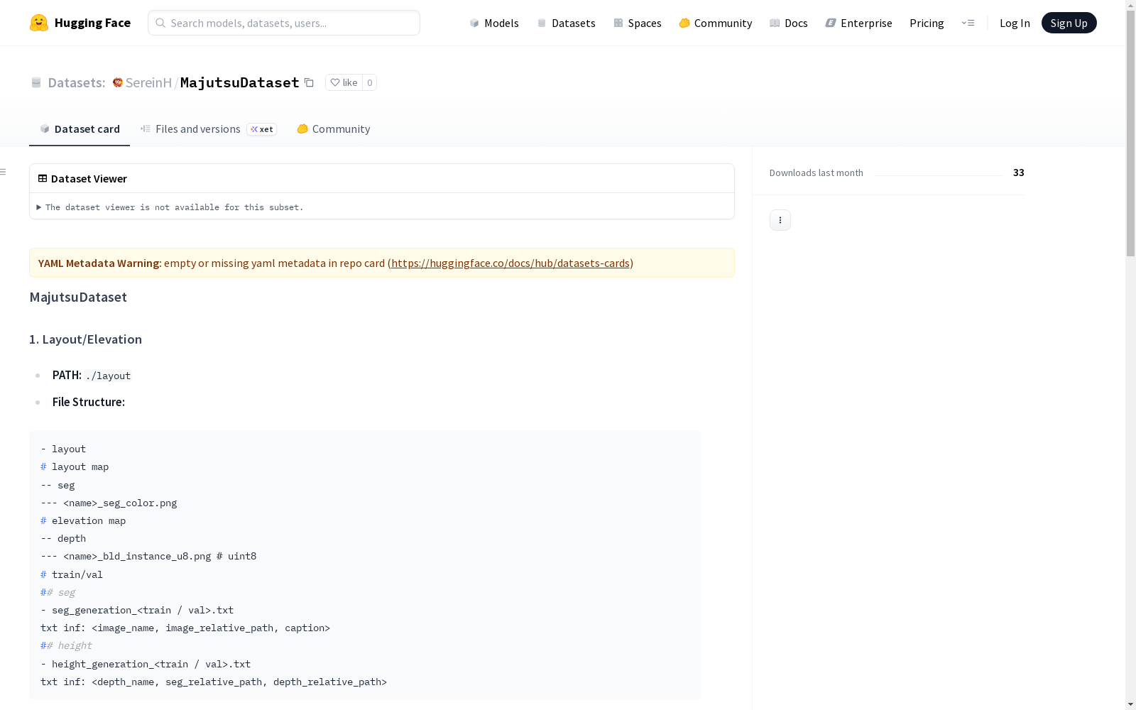Click the Dataset Viewer table icon
Screen dimensions: 1136x710
click(x=43, y=178)
